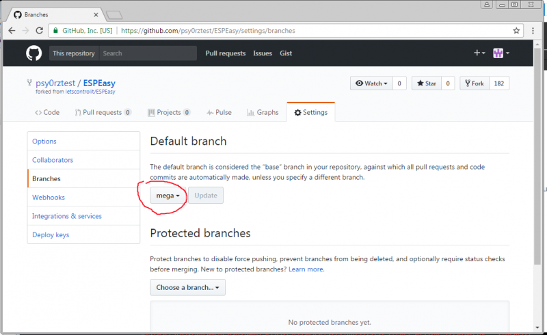Click the browser forward arrow
This screenshot has height=335, width=547.
point(25,31)
